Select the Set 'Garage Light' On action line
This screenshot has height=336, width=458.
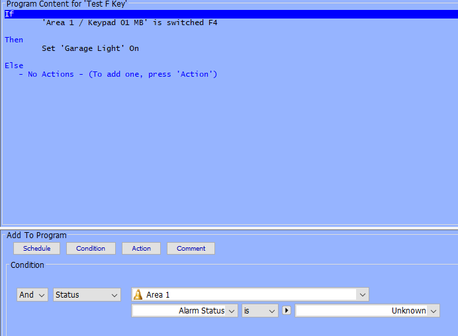coord(90,48)
